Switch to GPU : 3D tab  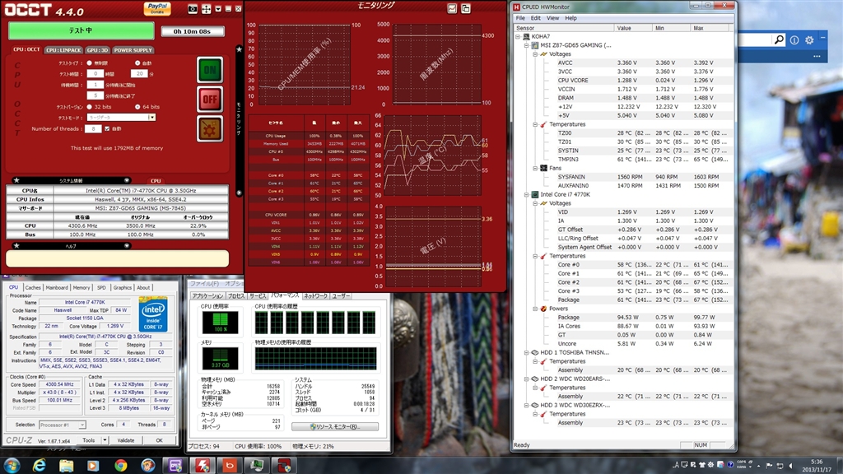pos(97,50)
